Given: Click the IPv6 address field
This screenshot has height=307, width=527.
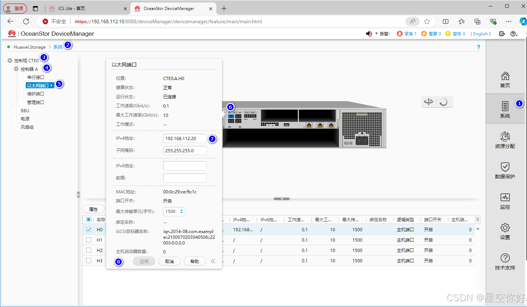Looking at the screenshot, I should [x=185, y=166].
